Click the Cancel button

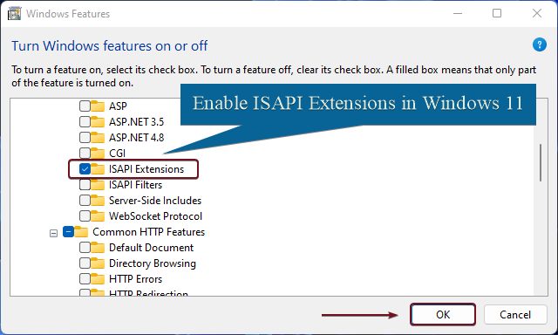point(515,314)
